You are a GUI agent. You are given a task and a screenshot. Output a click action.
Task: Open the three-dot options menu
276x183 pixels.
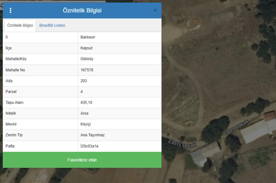click(x=10, y=10)
